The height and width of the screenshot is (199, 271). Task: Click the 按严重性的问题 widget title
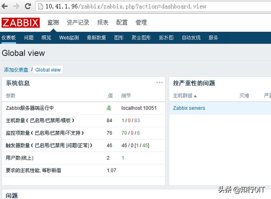click(194, 83)
